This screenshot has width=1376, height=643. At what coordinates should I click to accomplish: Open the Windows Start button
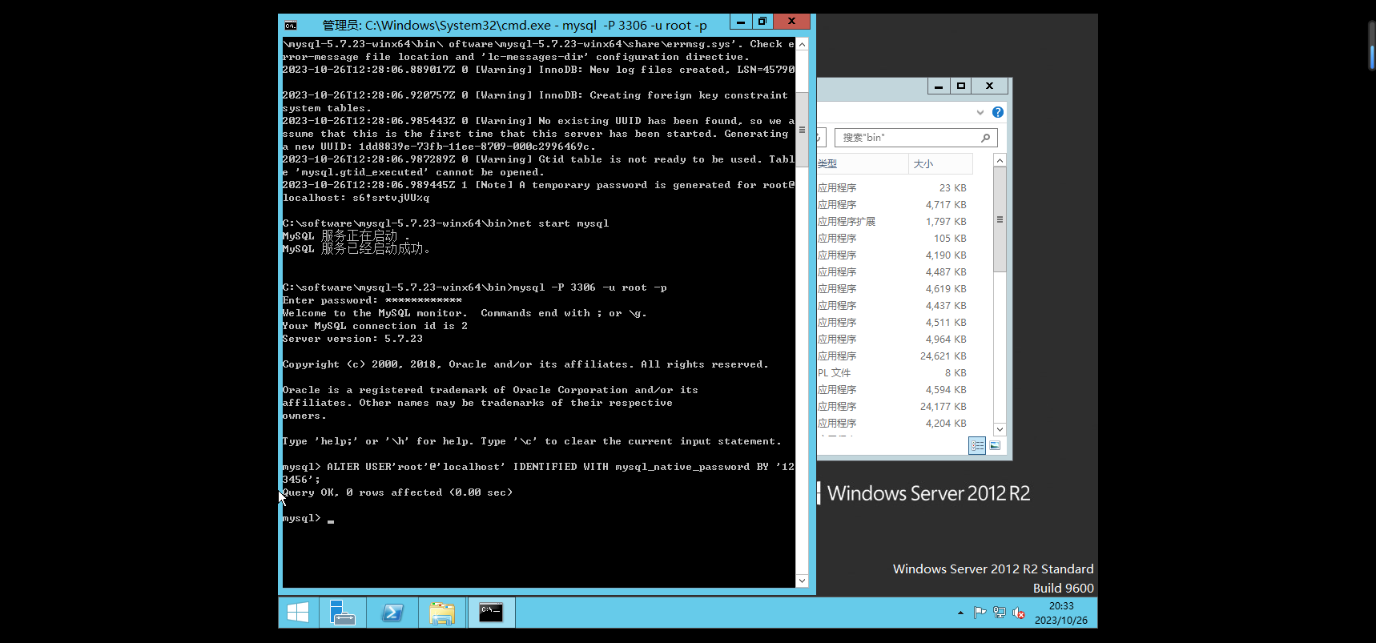298,613
